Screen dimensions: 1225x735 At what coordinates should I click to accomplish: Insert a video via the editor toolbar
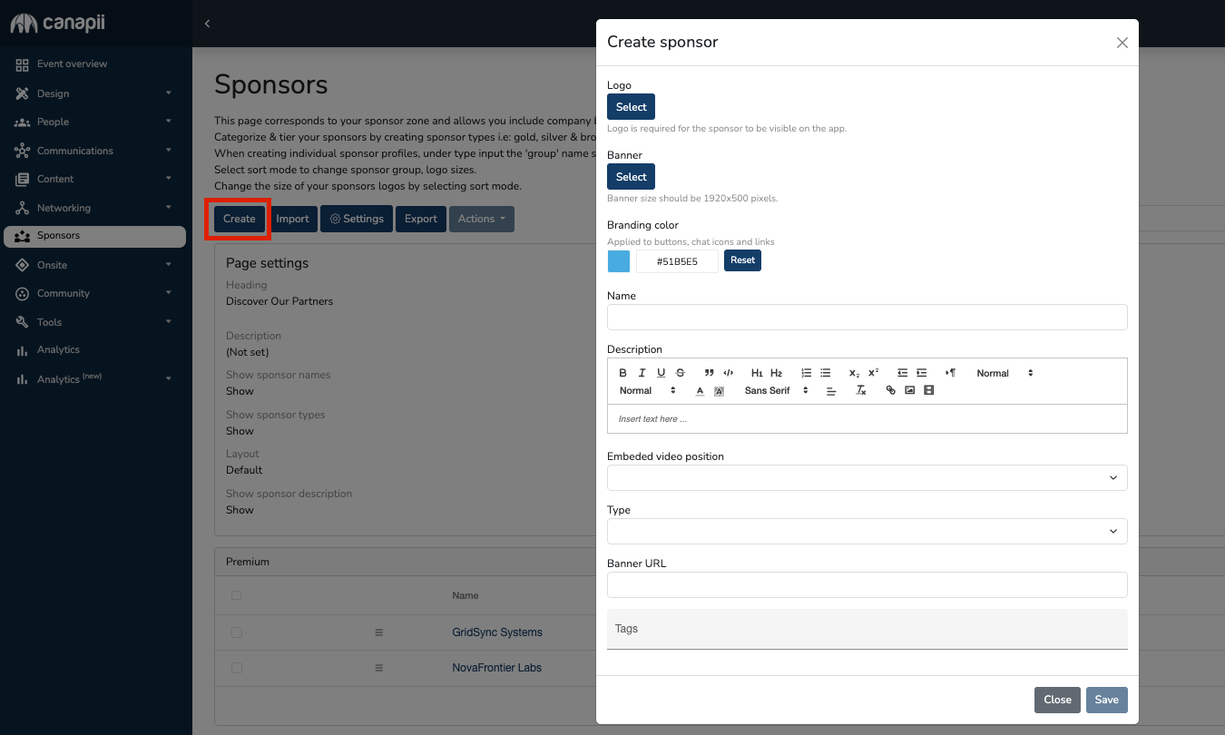(x=928, y=390)
